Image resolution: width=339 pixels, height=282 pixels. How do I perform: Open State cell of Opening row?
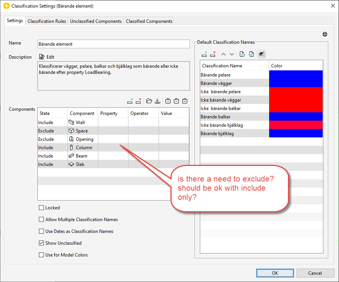pos(53,139)
